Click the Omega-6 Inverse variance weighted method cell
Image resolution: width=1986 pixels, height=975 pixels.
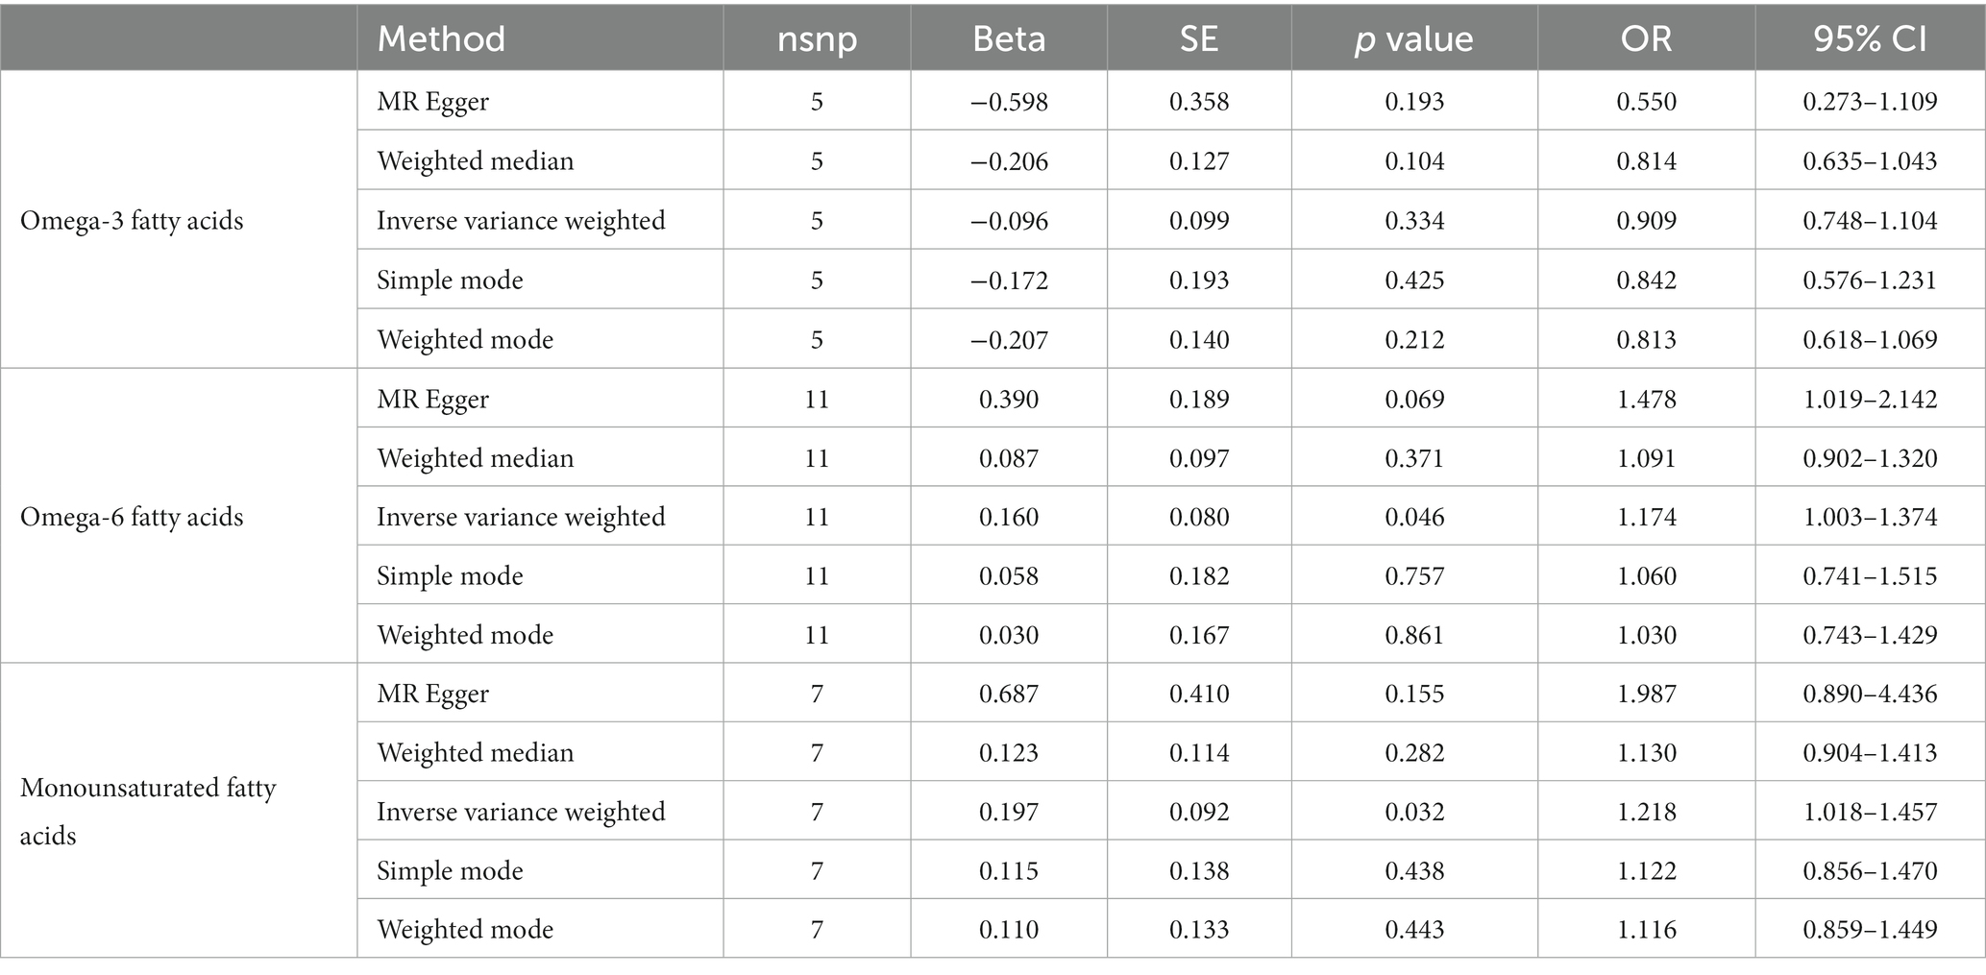point(521,517)
